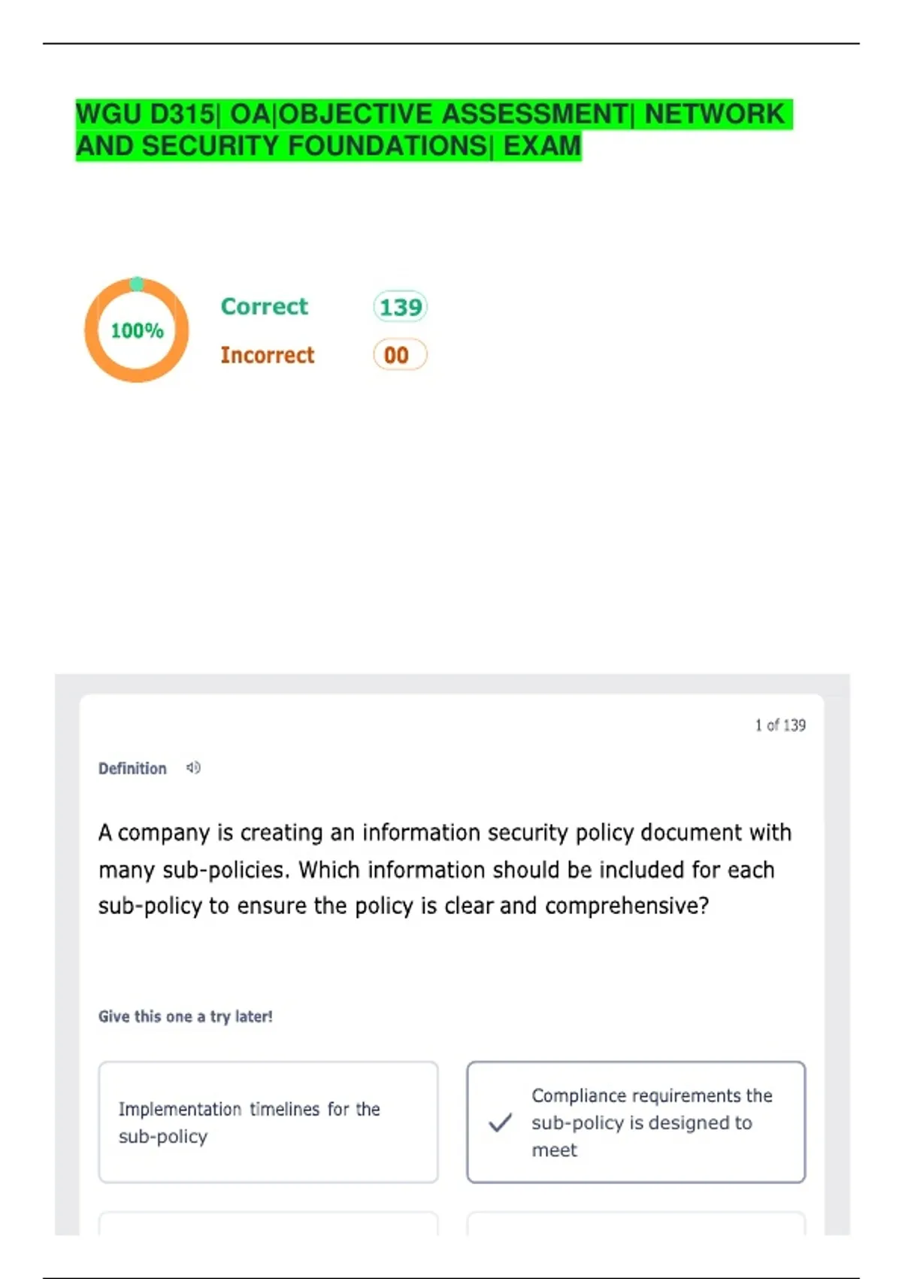
Task: Click the 1 of 139 question counter
Action: 780,725
